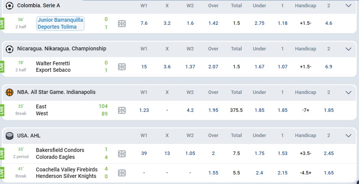Click the soccer ball icon beside Colombia Serie A
The image size is (359, 184).
point(10,5)
